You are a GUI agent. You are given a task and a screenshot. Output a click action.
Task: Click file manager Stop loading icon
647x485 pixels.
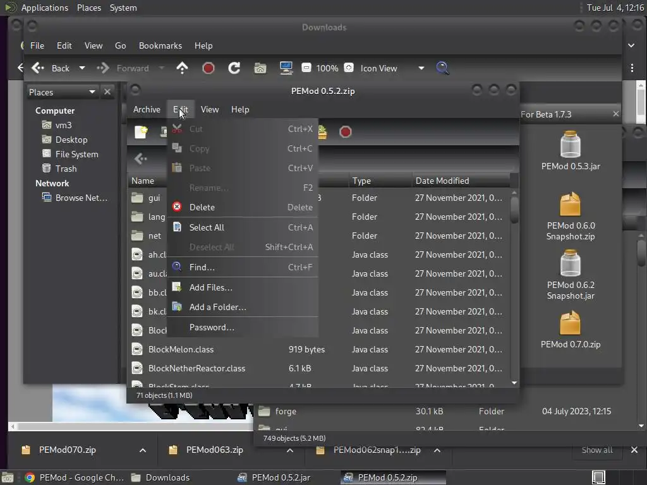point(209,68)
